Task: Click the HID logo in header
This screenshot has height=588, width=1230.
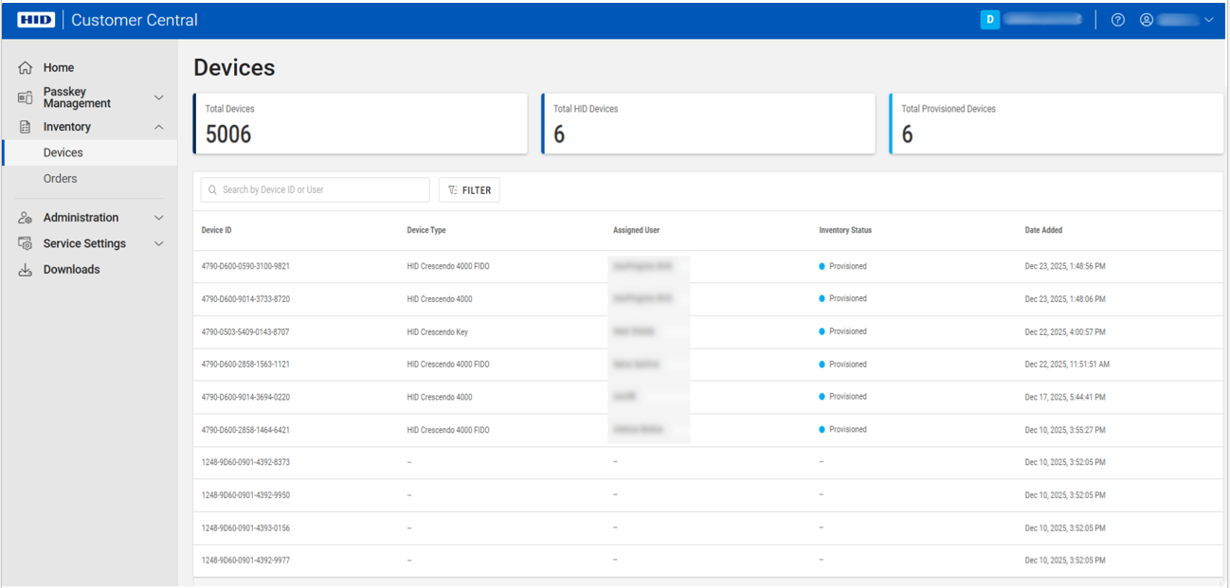Action: tap(37, 20)
